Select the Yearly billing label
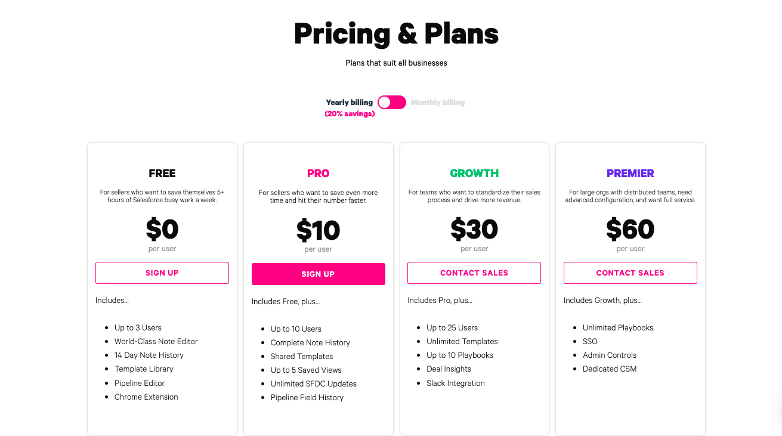Image resolution: width=782 pixels, height=436 pixels. 349,103
